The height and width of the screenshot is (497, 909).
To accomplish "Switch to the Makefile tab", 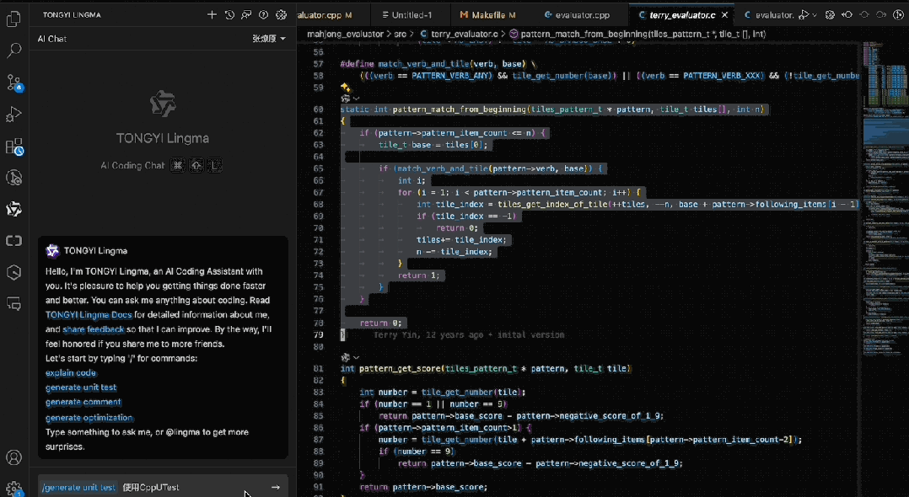I will coord(487,15).
